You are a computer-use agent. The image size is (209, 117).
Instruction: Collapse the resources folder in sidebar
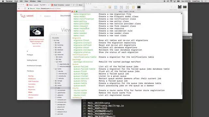click(x=54, y=55)
